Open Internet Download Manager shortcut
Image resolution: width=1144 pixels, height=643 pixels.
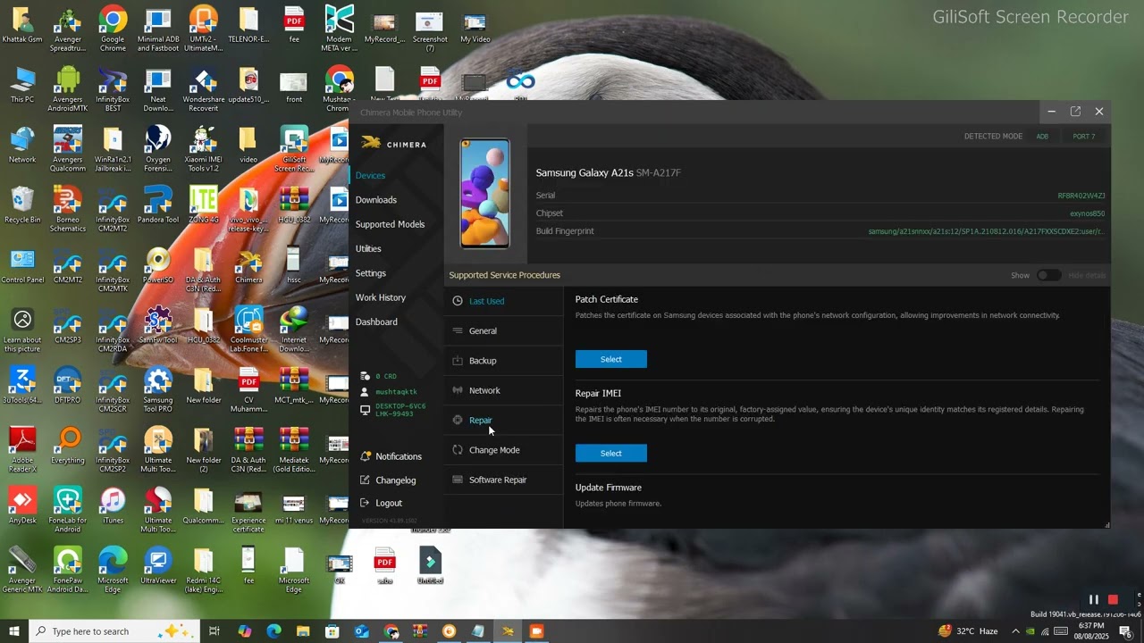(x=293, y=329)
